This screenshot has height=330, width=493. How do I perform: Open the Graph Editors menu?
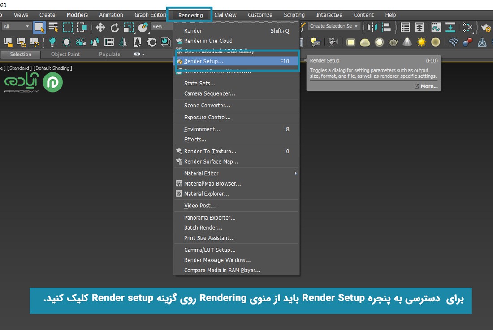click(150, 15)
